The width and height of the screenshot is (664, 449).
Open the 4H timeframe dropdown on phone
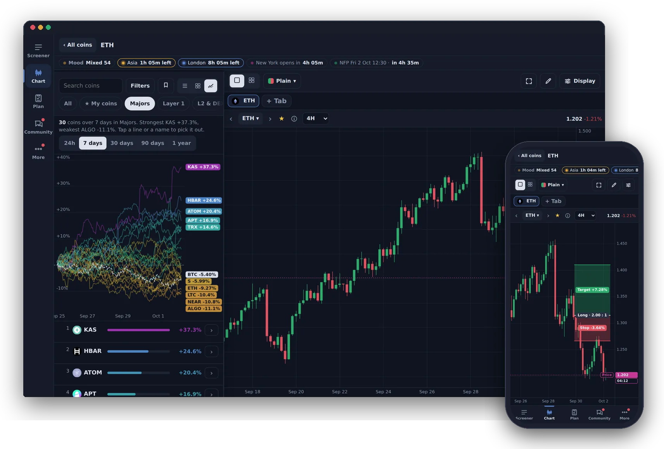click(x=585, y=215)
